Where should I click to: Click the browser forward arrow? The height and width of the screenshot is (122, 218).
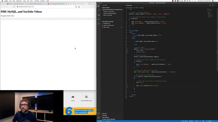click(x=4, y=7)
